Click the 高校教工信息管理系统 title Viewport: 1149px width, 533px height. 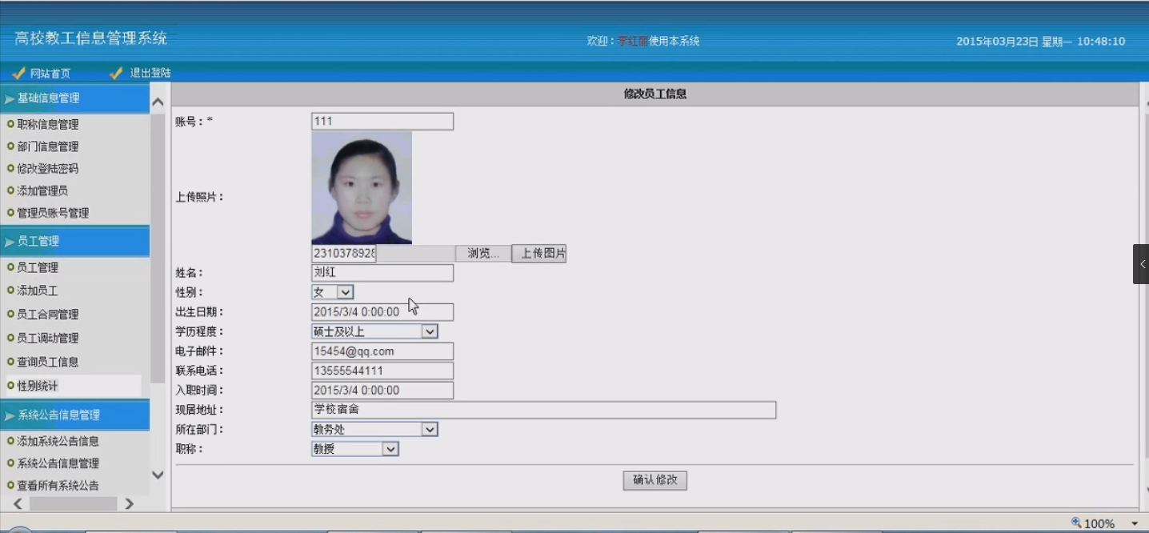point(90,38)
